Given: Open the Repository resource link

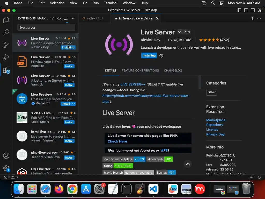Looking at the screenshot, I should [x=215, y=125].
